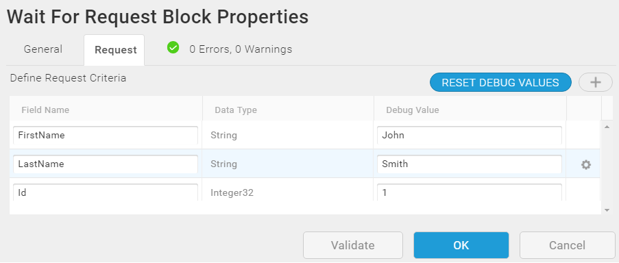Click the John debug value field

(470, 135)
